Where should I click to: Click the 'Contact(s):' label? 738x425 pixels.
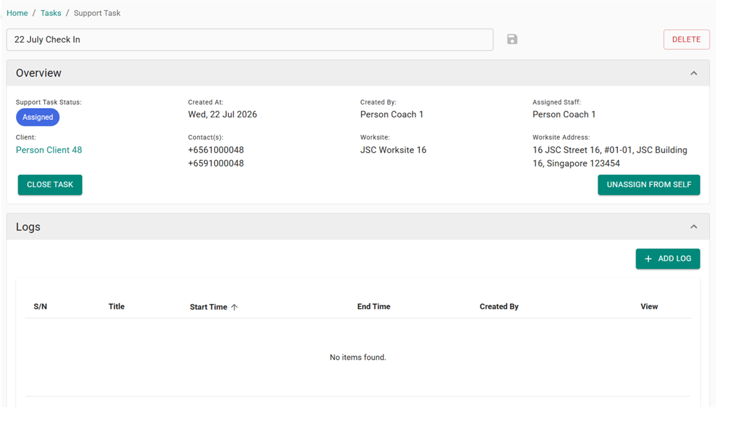206,137
